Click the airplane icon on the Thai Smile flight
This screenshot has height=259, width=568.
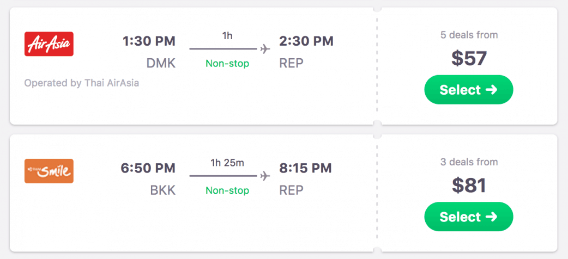(265, 176)
